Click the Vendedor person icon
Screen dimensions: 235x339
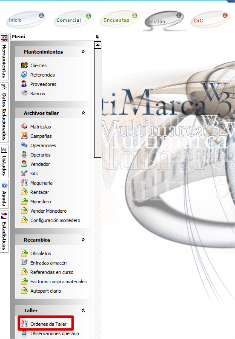[24, 164]
